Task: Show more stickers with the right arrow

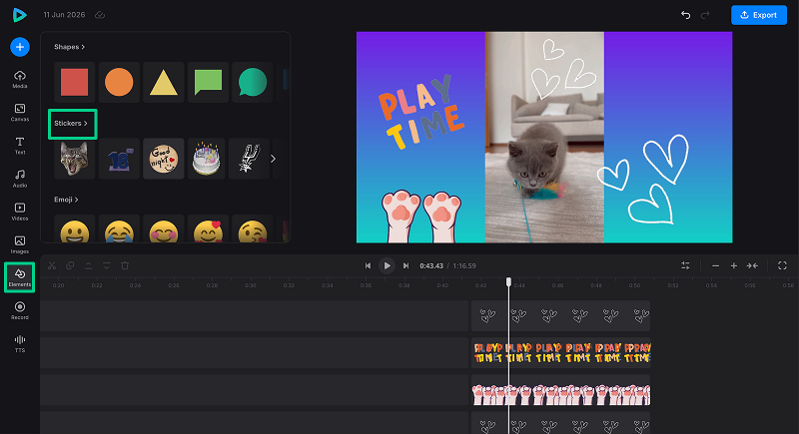Action: pos(273,159)
